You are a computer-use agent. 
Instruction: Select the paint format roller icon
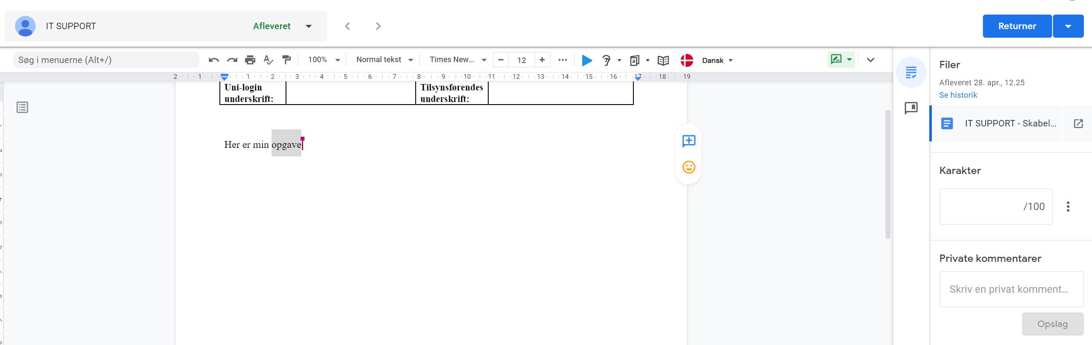(286, 60)
